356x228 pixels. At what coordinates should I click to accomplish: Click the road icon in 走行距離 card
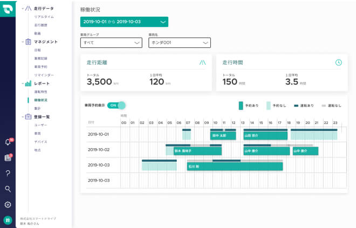point(202,63)
